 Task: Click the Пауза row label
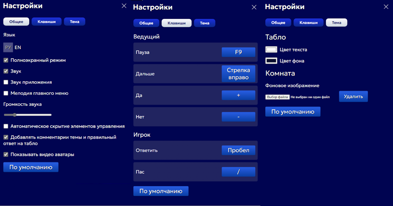click(143, 52)
